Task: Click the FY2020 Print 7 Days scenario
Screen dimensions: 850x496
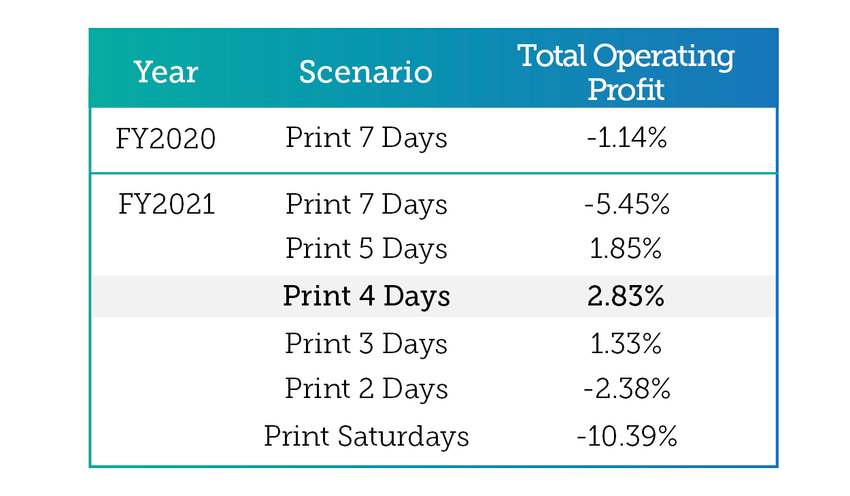Action: [x=367, y=138]
